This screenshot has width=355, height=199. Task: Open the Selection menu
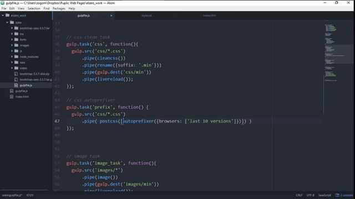coord(34,8)
